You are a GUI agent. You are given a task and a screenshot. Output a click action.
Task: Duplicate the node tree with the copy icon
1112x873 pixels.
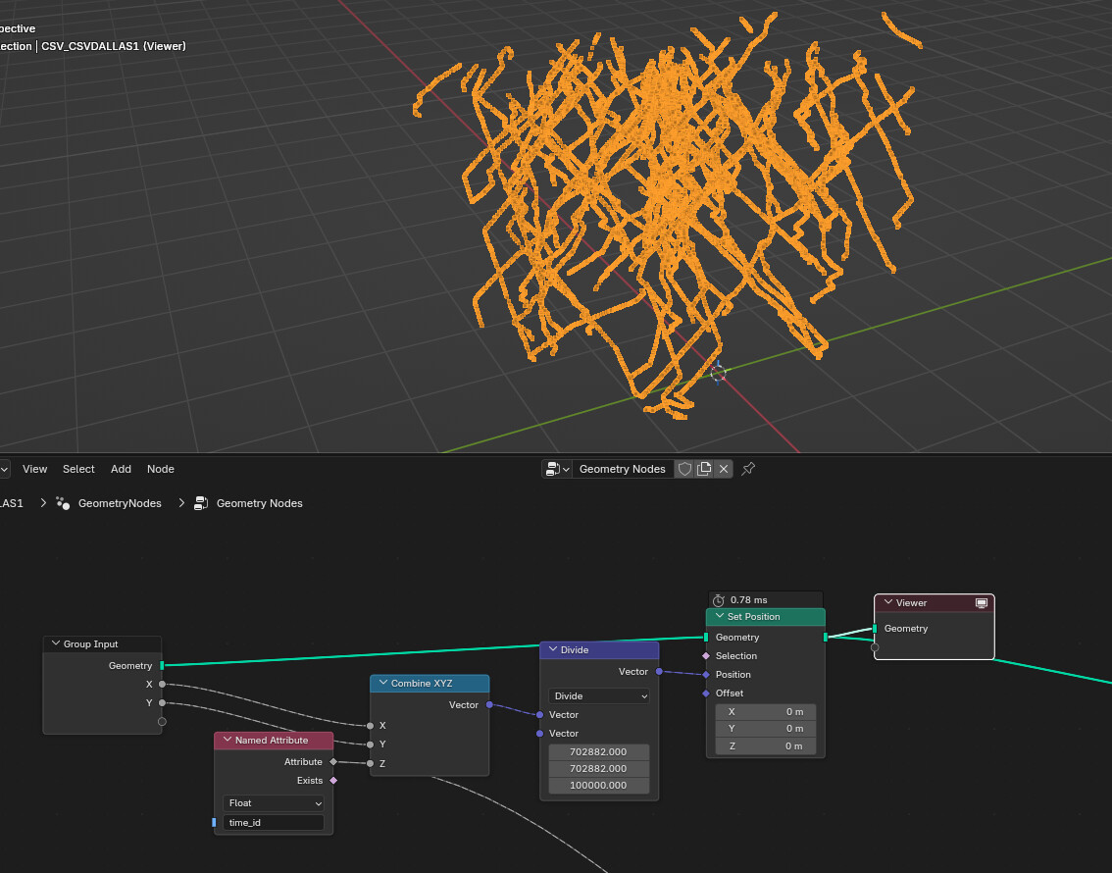click(704, 469)
